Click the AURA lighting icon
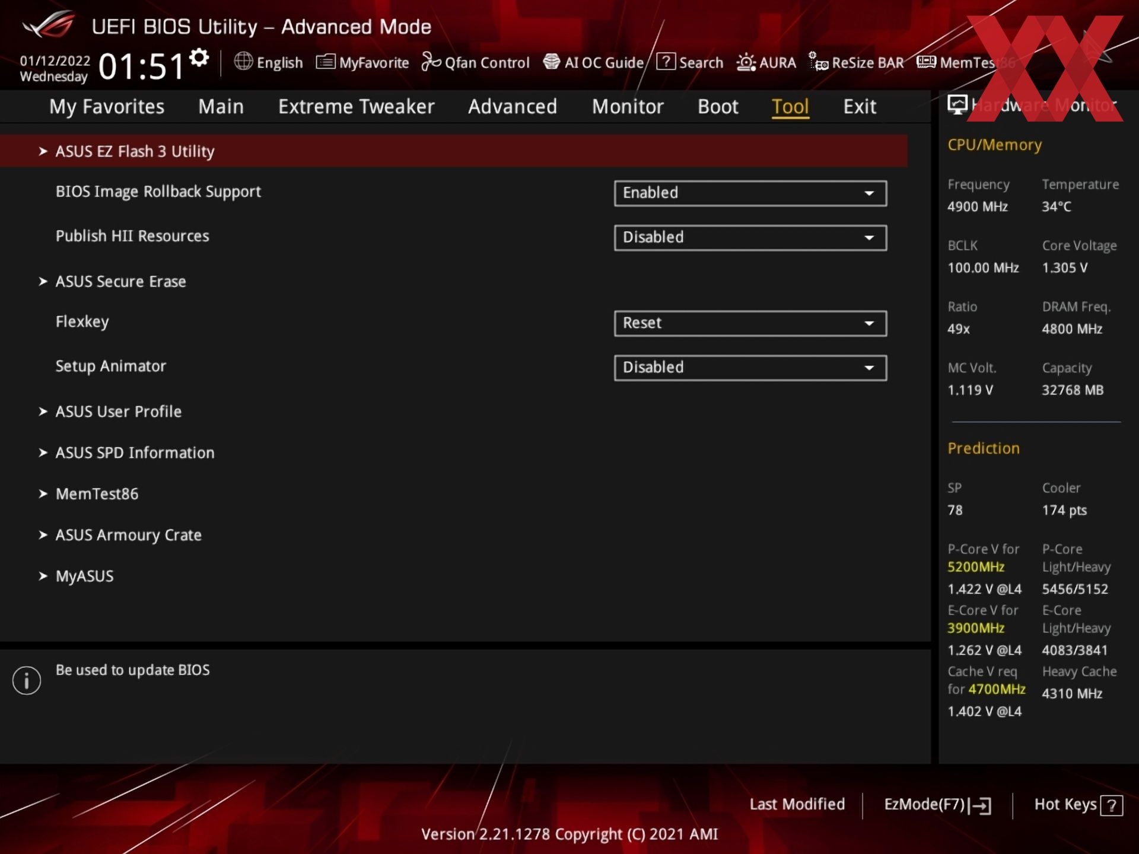Image resolution: width=1139 pixels, height=854 pixels. pyautogui.click(x=746, y=62)
